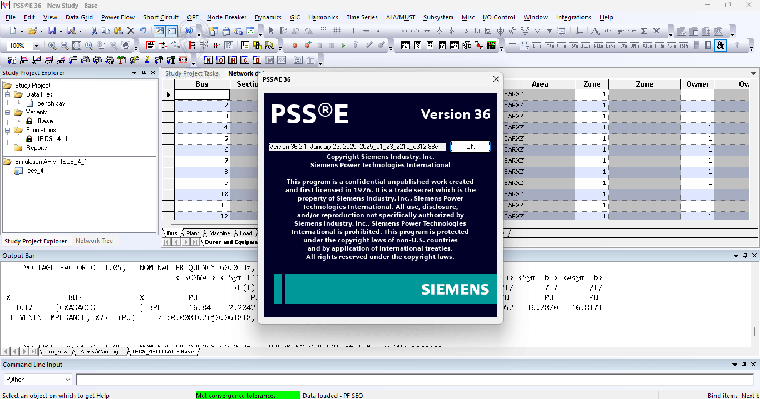Click the version string text field
The width and height of the screenshot is (760, 399).
(357, 147)
